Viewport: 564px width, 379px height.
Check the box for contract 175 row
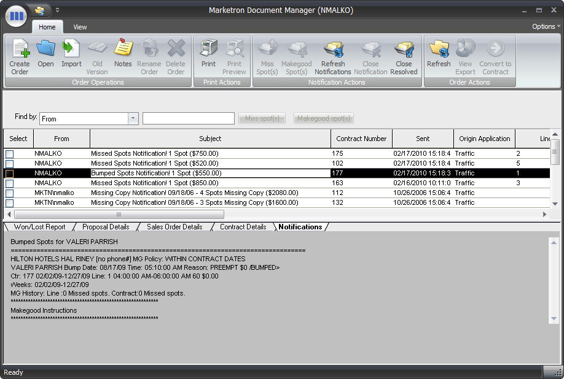pyautogui.click(x=10, y=154)
